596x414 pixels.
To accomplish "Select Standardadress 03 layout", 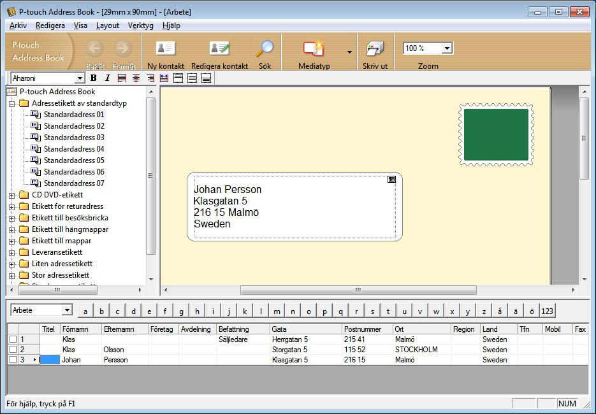I will 74,137.
